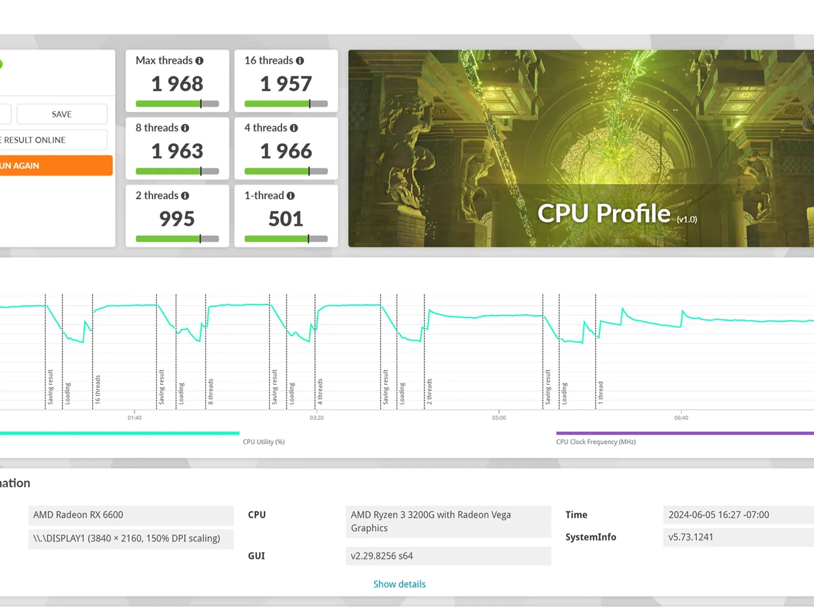Click info icon beside 1-thread
The height and width of the screenshot is (610, 814).
click(291, 196)
